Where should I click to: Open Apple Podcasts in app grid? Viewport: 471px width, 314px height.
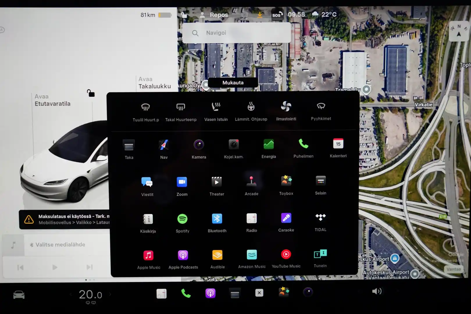(183, 259)
